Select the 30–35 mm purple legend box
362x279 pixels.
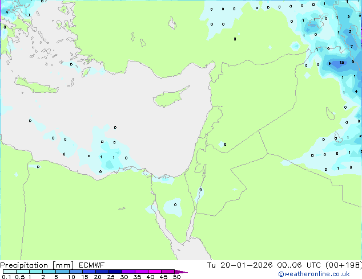(x=128, y=272)
